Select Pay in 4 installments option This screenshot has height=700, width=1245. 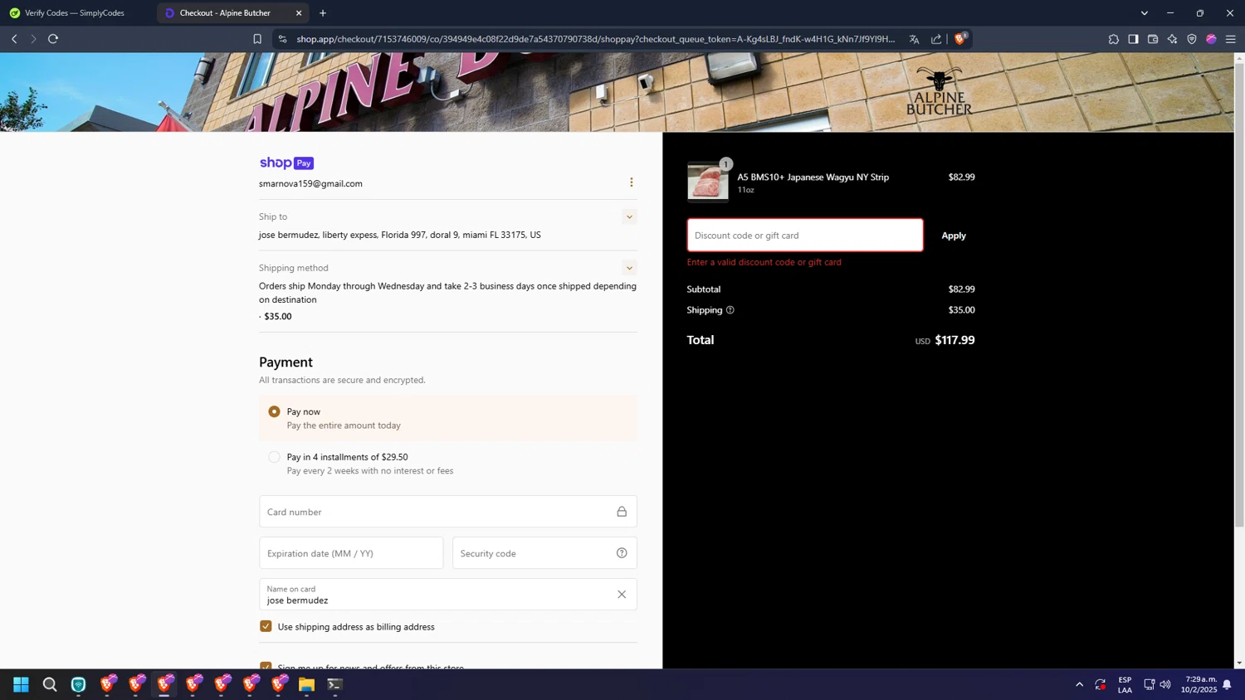click(x=275, y=457)
